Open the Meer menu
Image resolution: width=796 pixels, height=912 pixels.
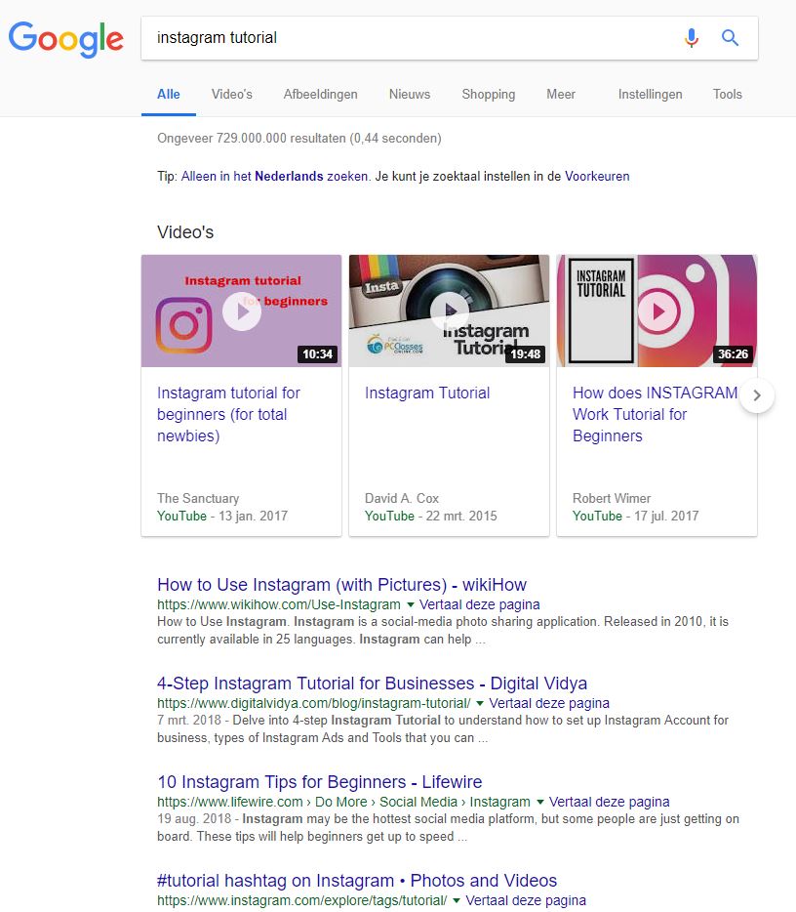[x=561, y=94]
